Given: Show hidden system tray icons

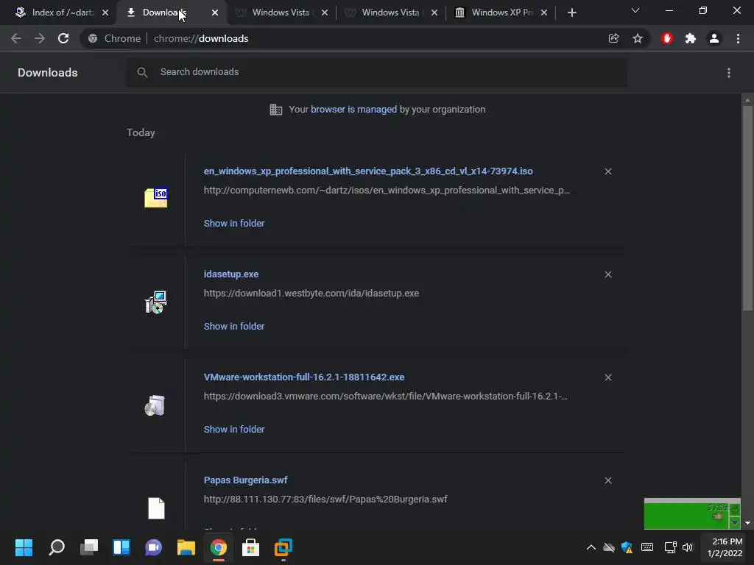Looking at the screenshot, I should pos(591,547).
